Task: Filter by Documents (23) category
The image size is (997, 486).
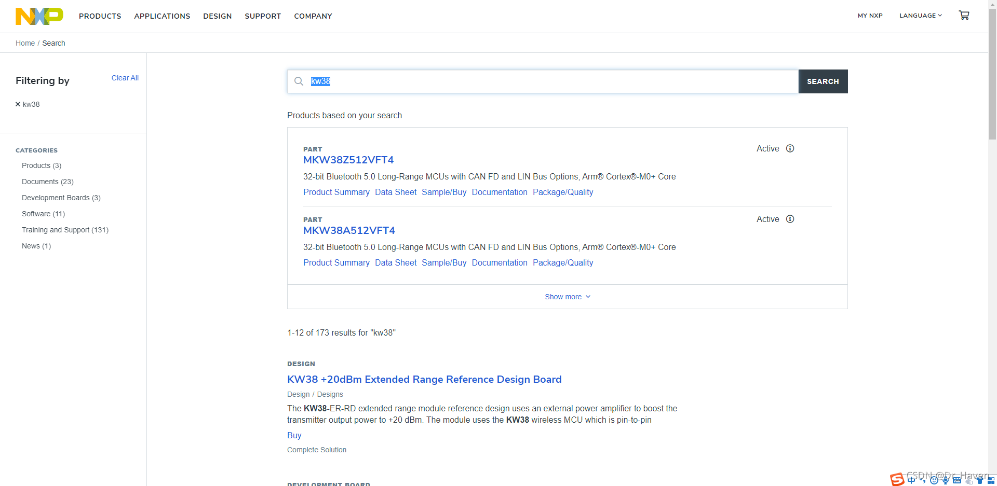Action: [48, 182]
